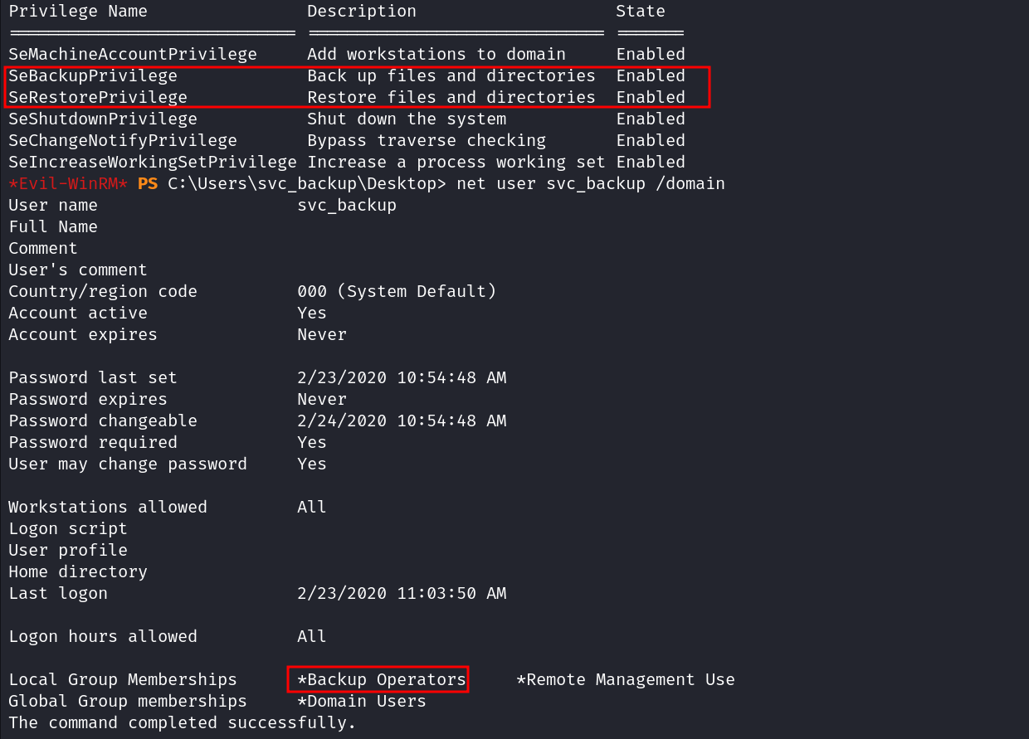Screen dimensions: 1029x739
Task: Click the Description column header
Action: 362,11
